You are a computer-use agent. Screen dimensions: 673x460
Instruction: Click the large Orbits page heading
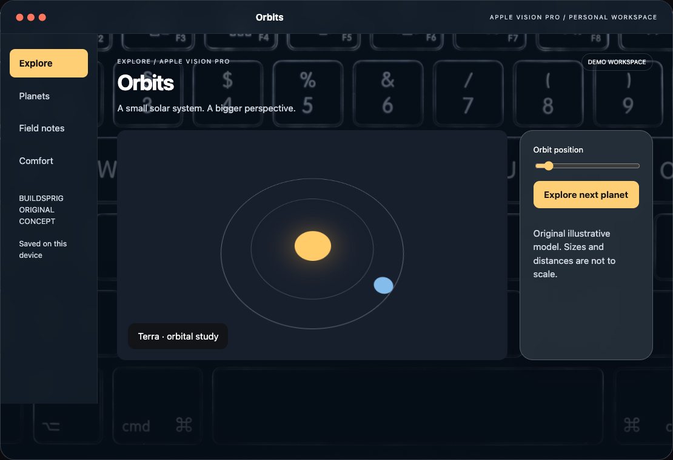(x=146, y=83)
